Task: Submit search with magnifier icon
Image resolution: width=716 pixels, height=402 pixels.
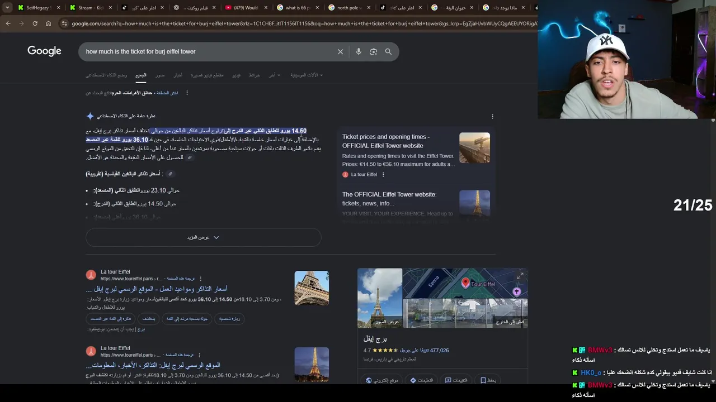Action: point(388,51)
